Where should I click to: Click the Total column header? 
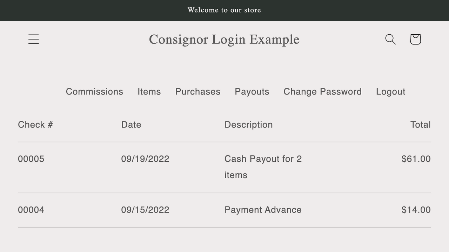coord(420,125)
